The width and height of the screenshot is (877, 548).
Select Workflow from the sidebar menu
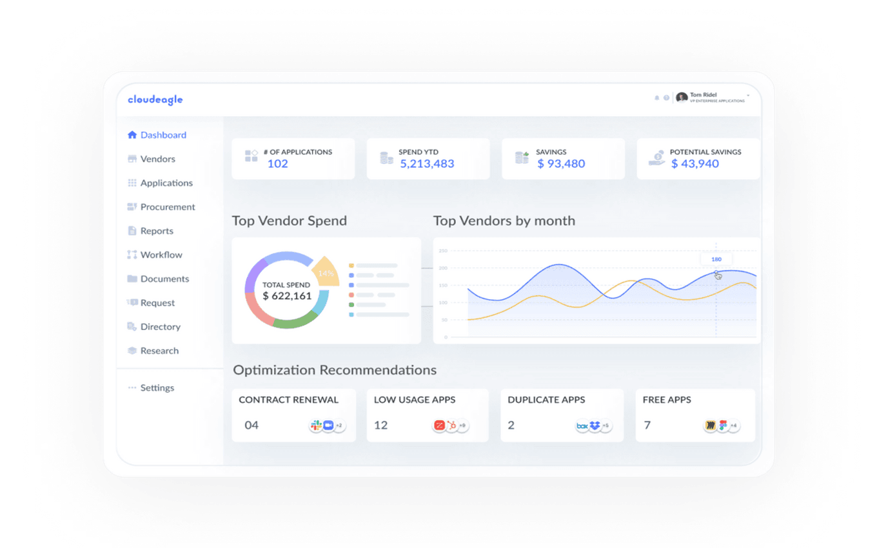pos(161,255)
